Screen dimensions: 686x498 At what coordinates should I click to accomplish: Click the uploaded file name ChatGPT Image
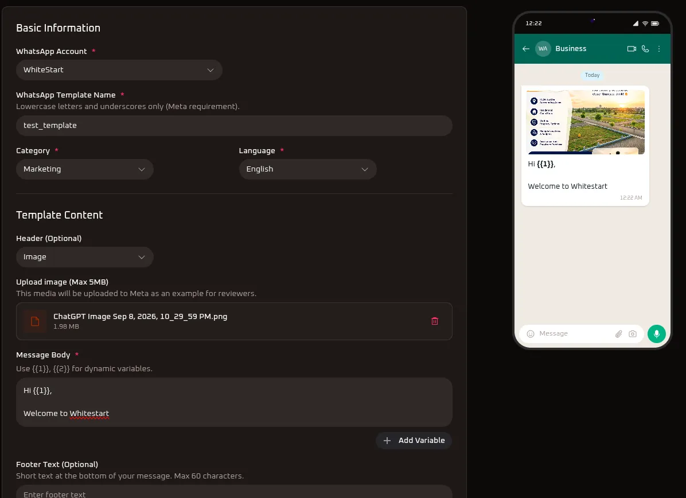coord(140,316)
